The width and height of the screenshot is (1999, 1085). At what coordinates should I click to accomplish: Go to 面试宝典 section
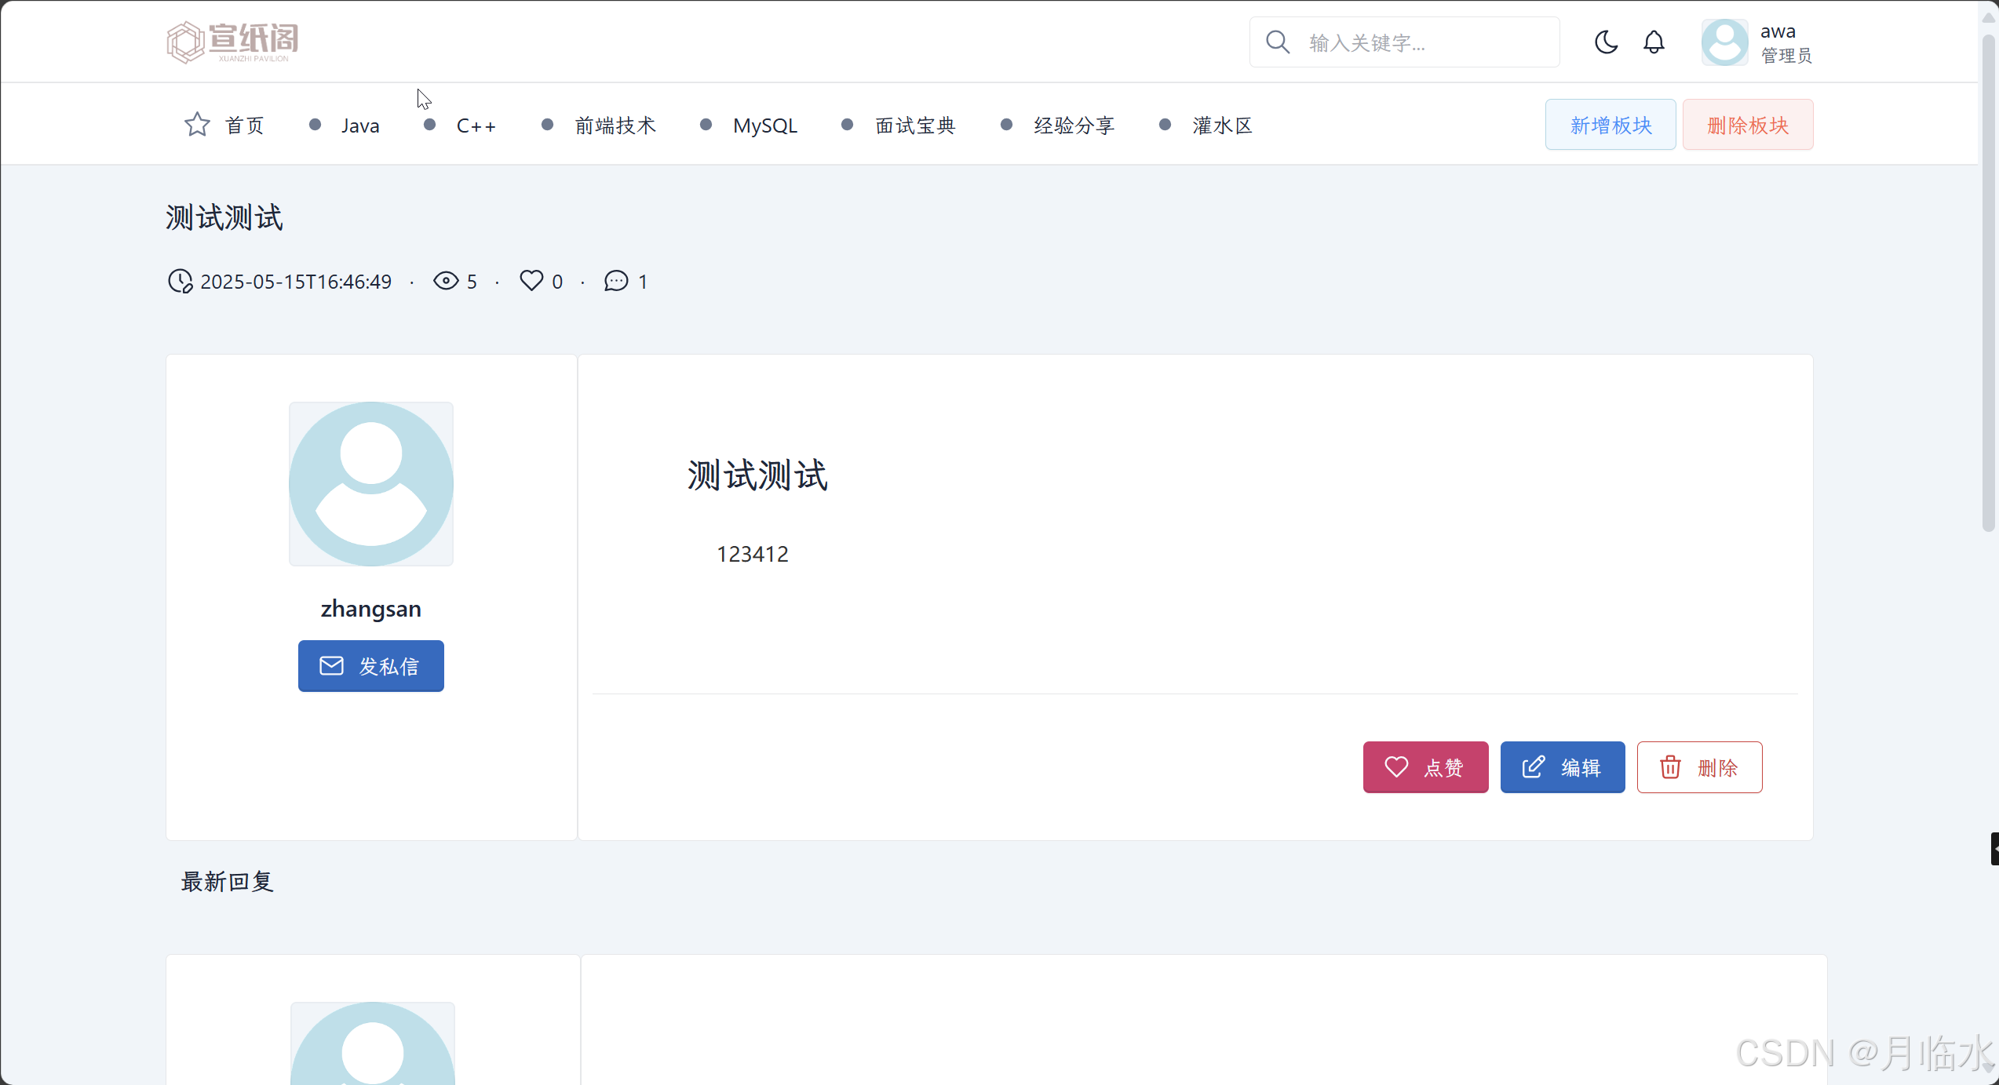914,126
